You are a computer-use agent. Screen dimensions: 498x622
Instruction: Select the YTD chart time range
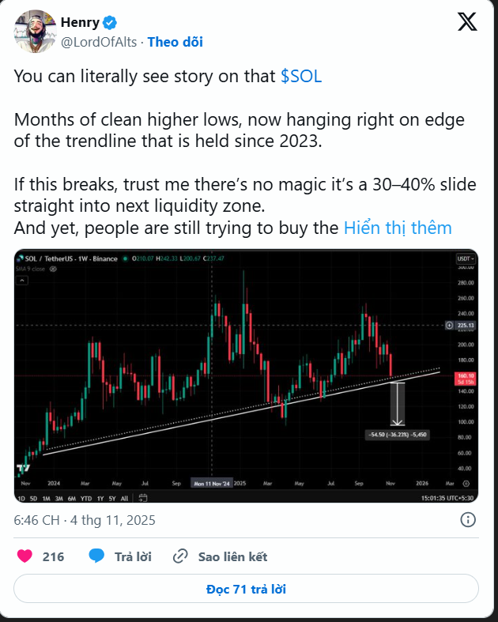coord(86,498)
